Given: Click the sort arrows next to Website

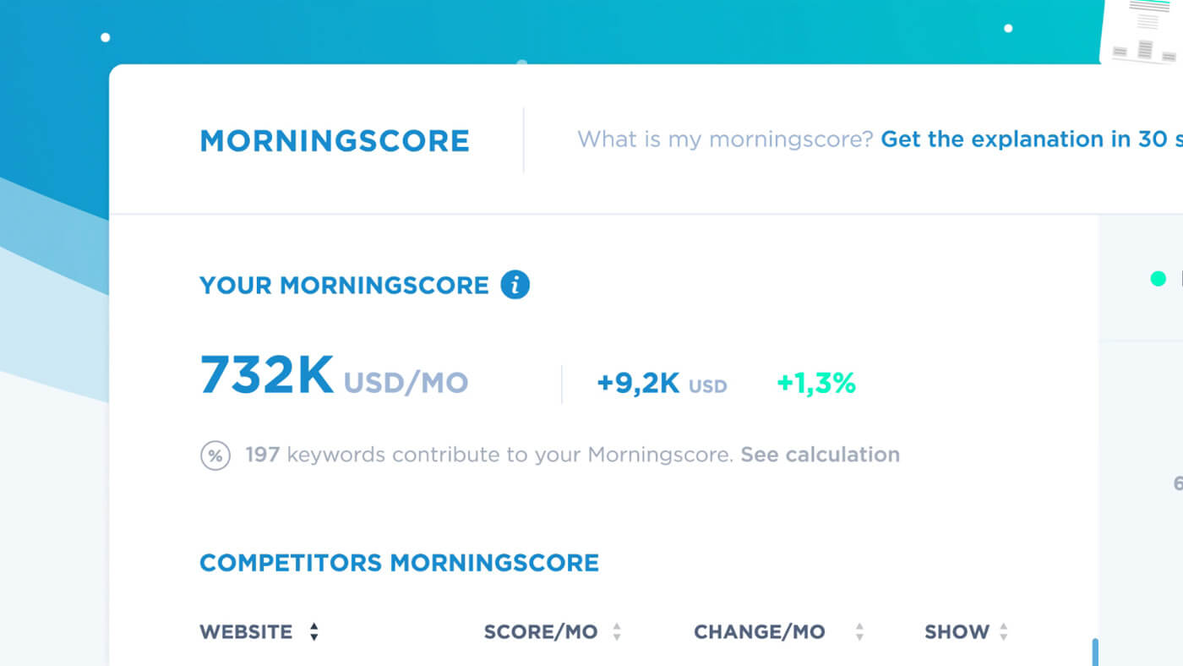Looking at the screenshot, I should coord(313,631).
